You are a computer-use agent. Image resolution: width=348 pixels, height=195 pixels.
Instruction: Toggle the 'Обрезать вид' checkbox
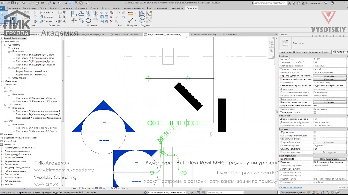[x=315, y=132]
